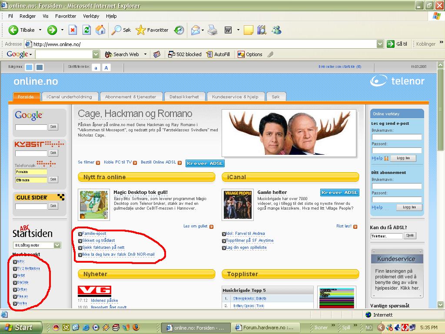Screen dimensions: 445x334
Task: Click the Hjelp speaker icon near Logg inn
Action: point(386,158)
